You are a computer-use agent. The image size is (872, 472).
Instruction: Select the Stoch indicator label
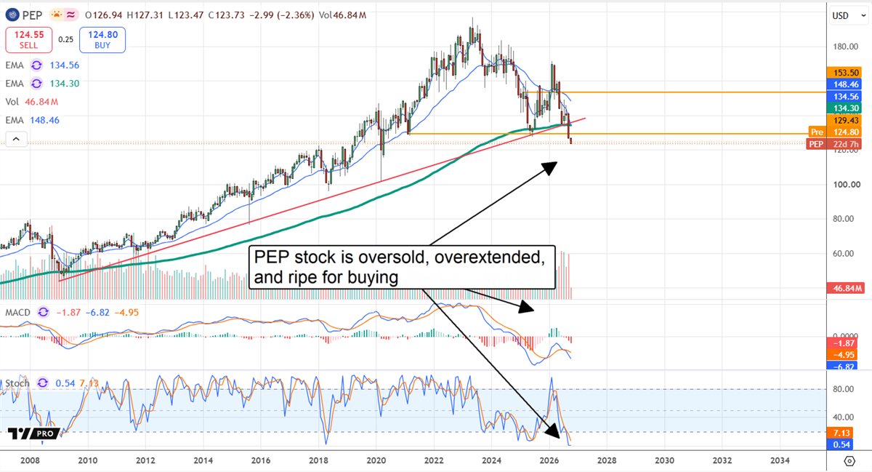[17, 383]
